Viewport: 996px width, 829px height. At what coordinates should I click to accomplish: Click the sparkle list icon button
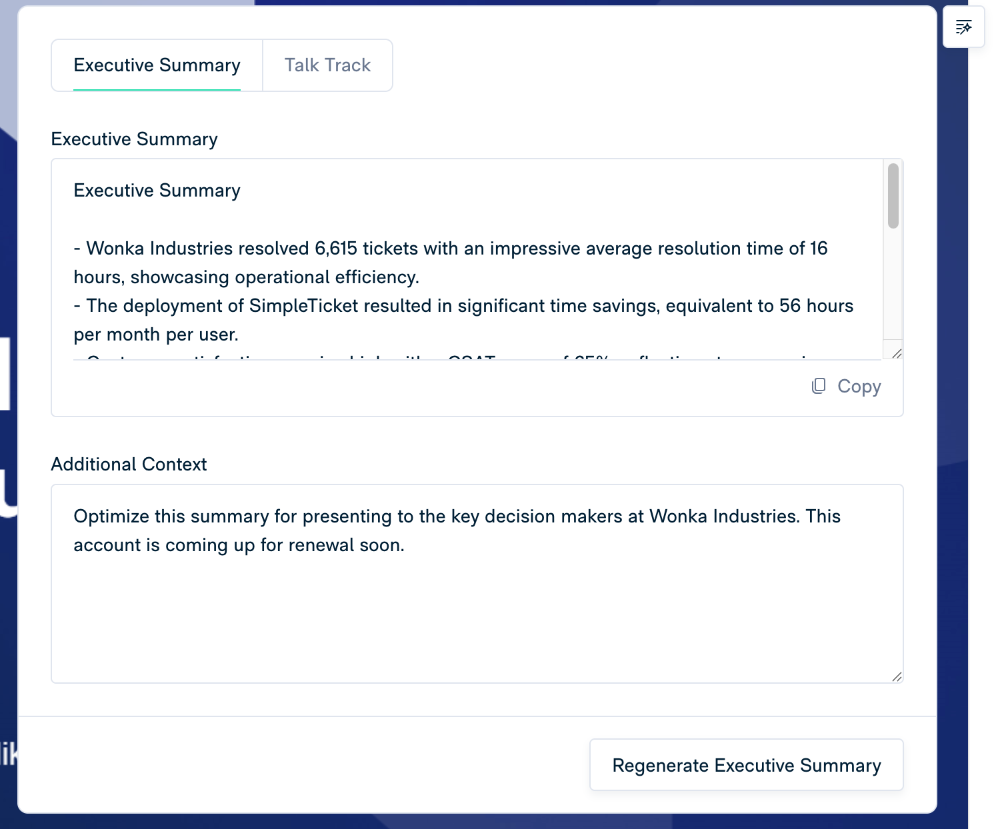click(963, 27)
